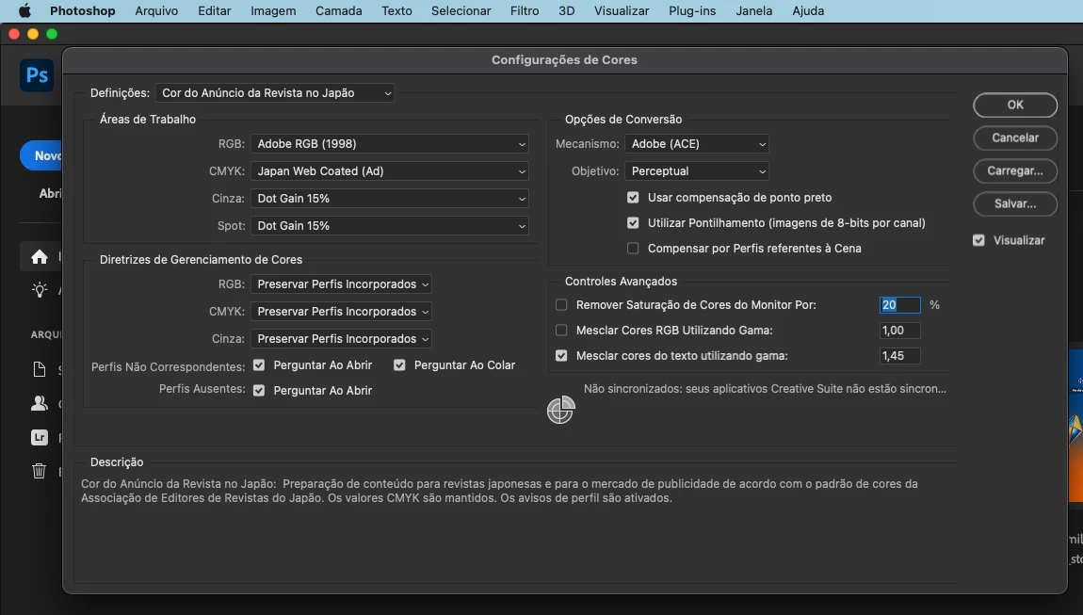This screenshot has width=1083, height=615.
Task: Open Spot Dot Gain 15% dropdown
Action: click(390, 226)
